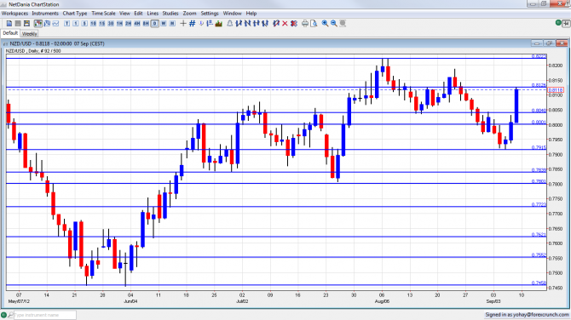This screenshot has height=320, width=571.
Task: Open the Zoom menu
Action: [189, 14]
